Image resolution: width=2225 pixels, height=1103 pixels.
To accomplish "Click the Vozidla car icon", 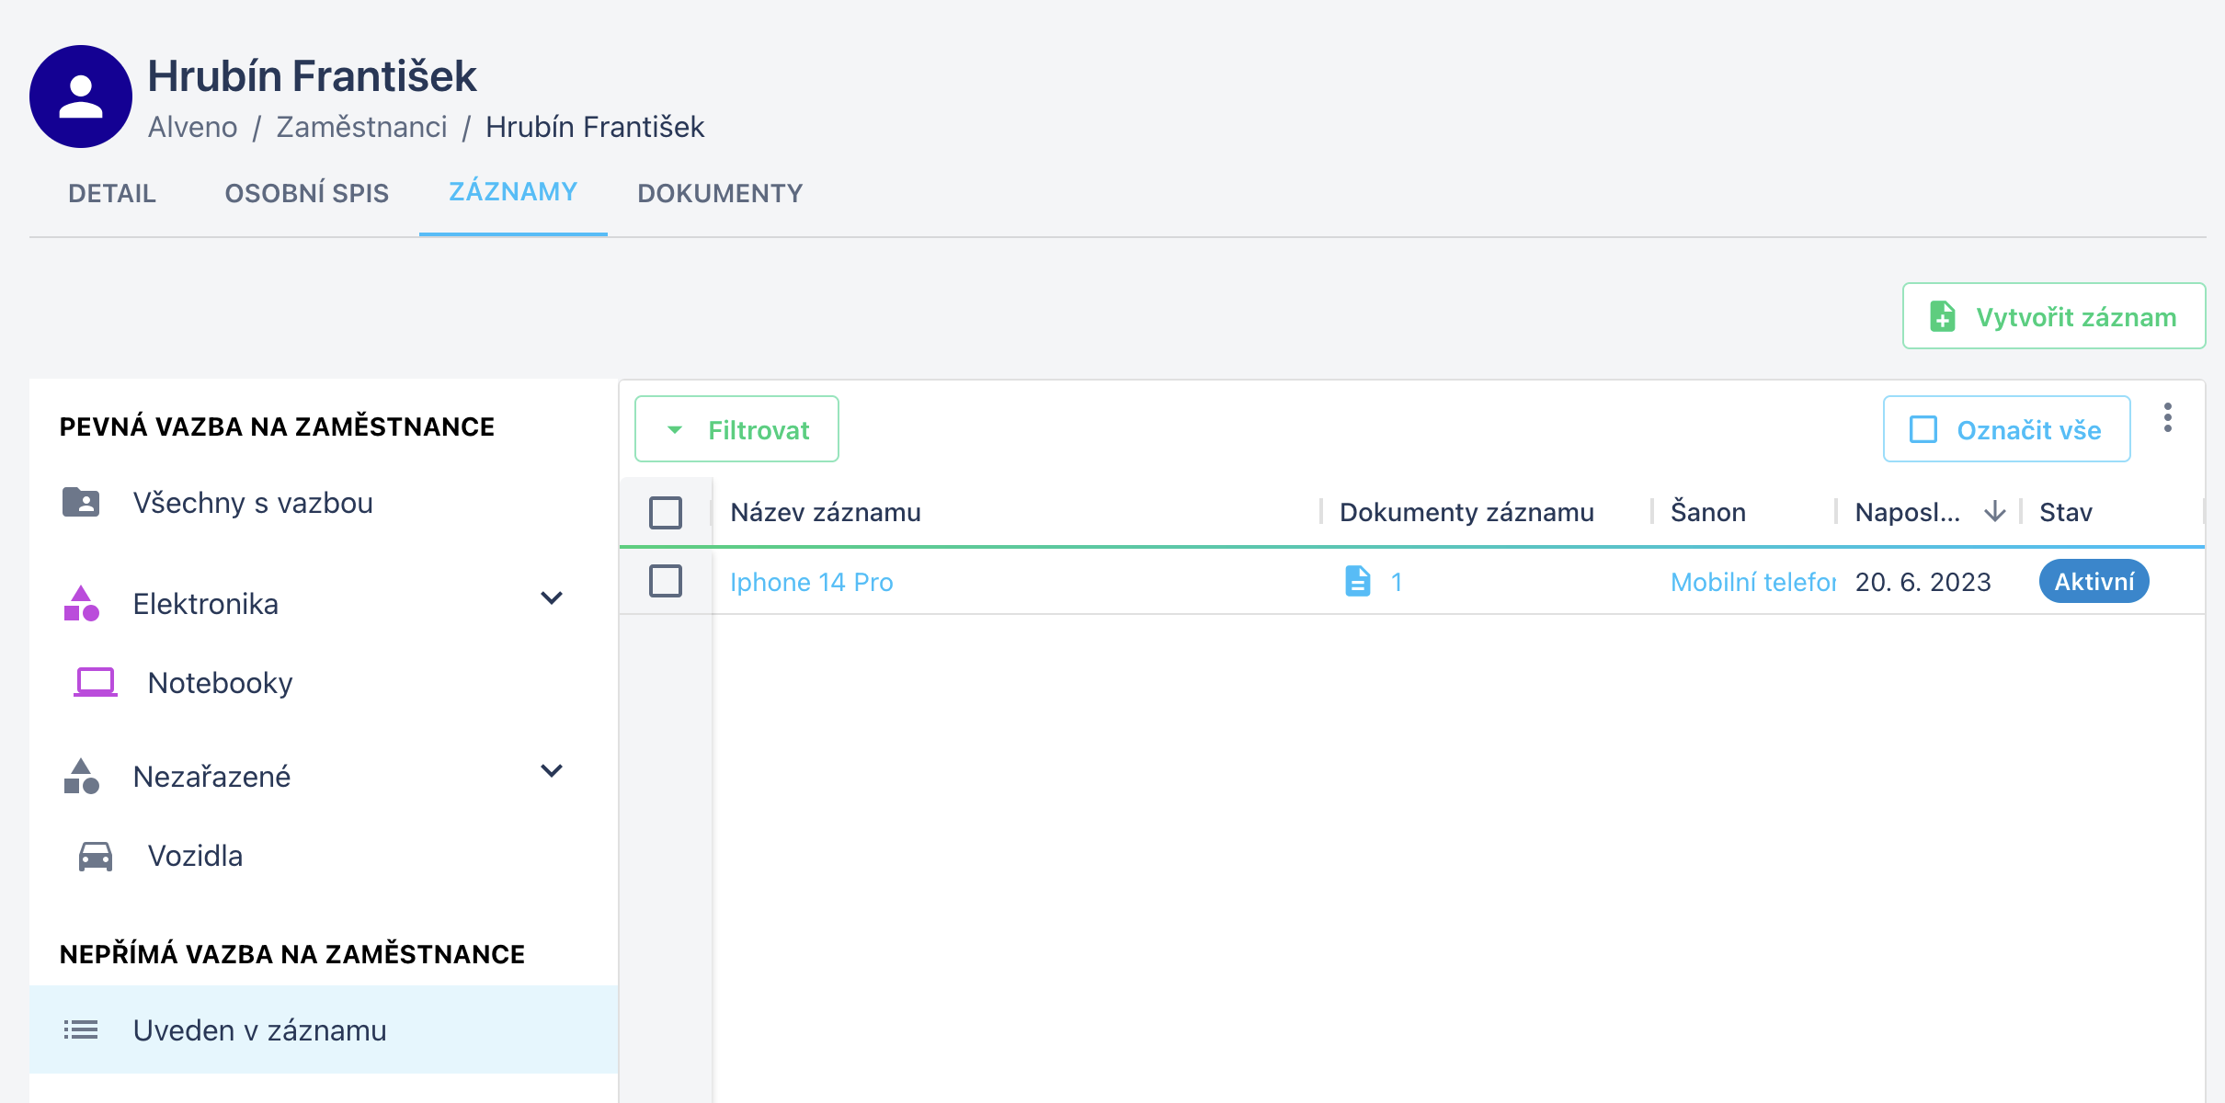I will (x=95, y=856).
